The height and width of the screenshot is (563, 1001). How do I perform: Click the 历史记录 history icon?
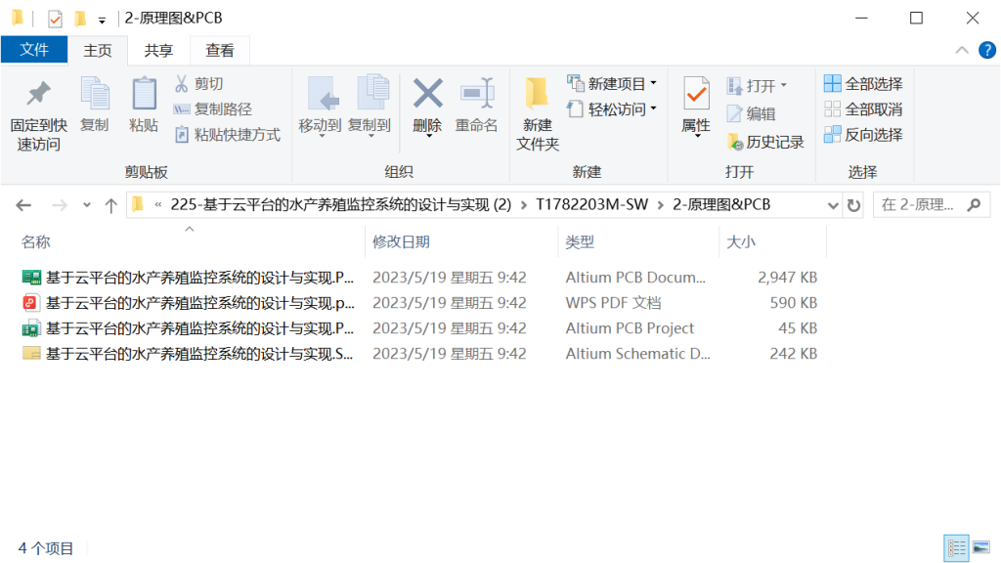(735, 142)
